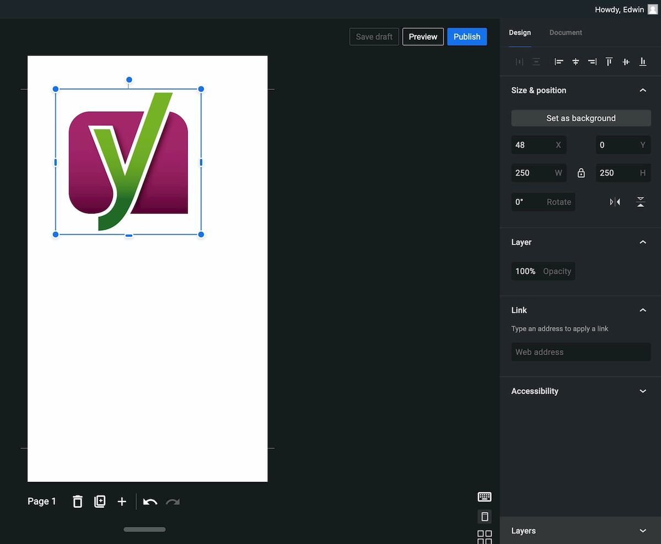
Task: Click the Web address input field
Action: click(x=581, y=352)
